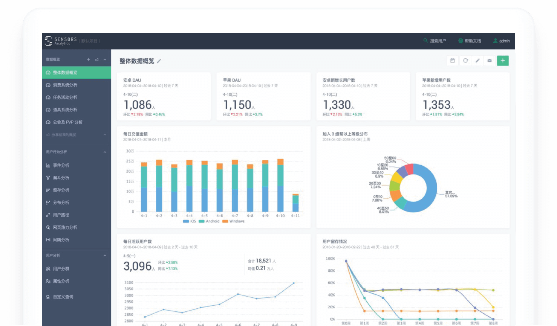Click the refresh icon to reload the dashboard
The width and height of the screenshot is (557, 326).
coord(465,61)
